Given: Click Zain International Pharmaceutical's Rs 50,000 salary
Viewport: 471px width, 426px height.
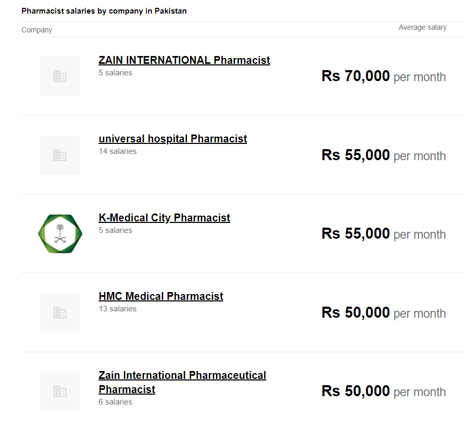Looking at the screenshot, I should (383, 391).
